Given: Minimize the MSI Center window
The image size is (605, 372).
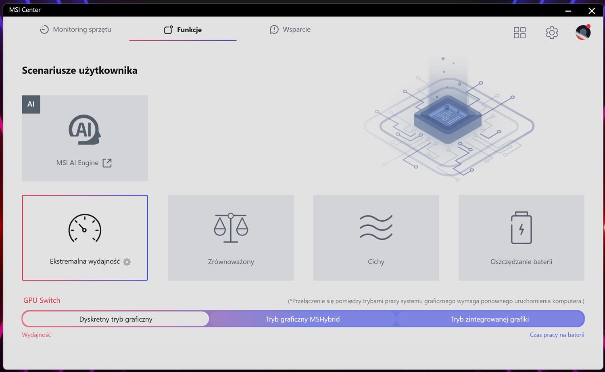Looking at the screenshot, I should click(x=568, y=11).
